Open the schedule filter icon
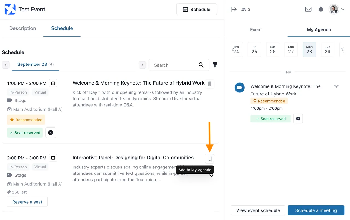The width and height of the screenshot is (350, 220). (x=215, y=65)
